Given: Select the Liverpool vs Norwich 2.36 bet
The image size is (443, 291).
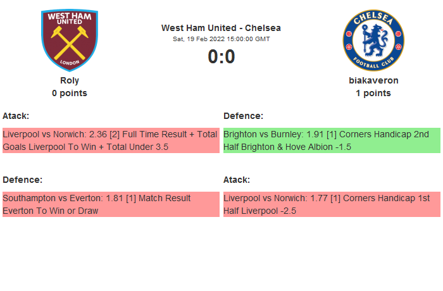Looking at the screenshot, I should coord(111,140).
